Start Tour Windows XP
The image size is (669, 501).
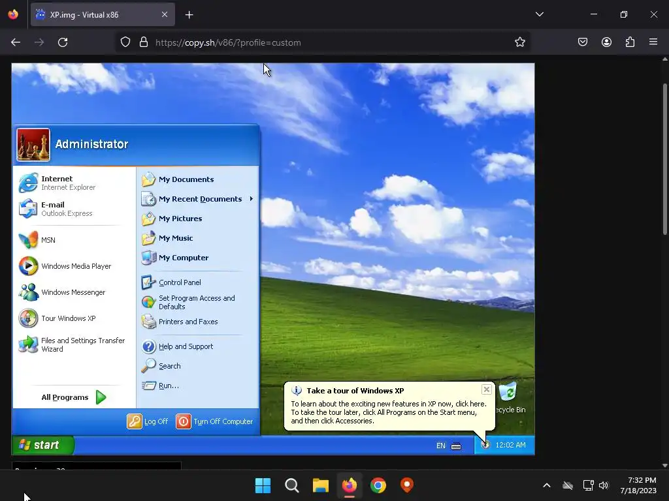57,318
